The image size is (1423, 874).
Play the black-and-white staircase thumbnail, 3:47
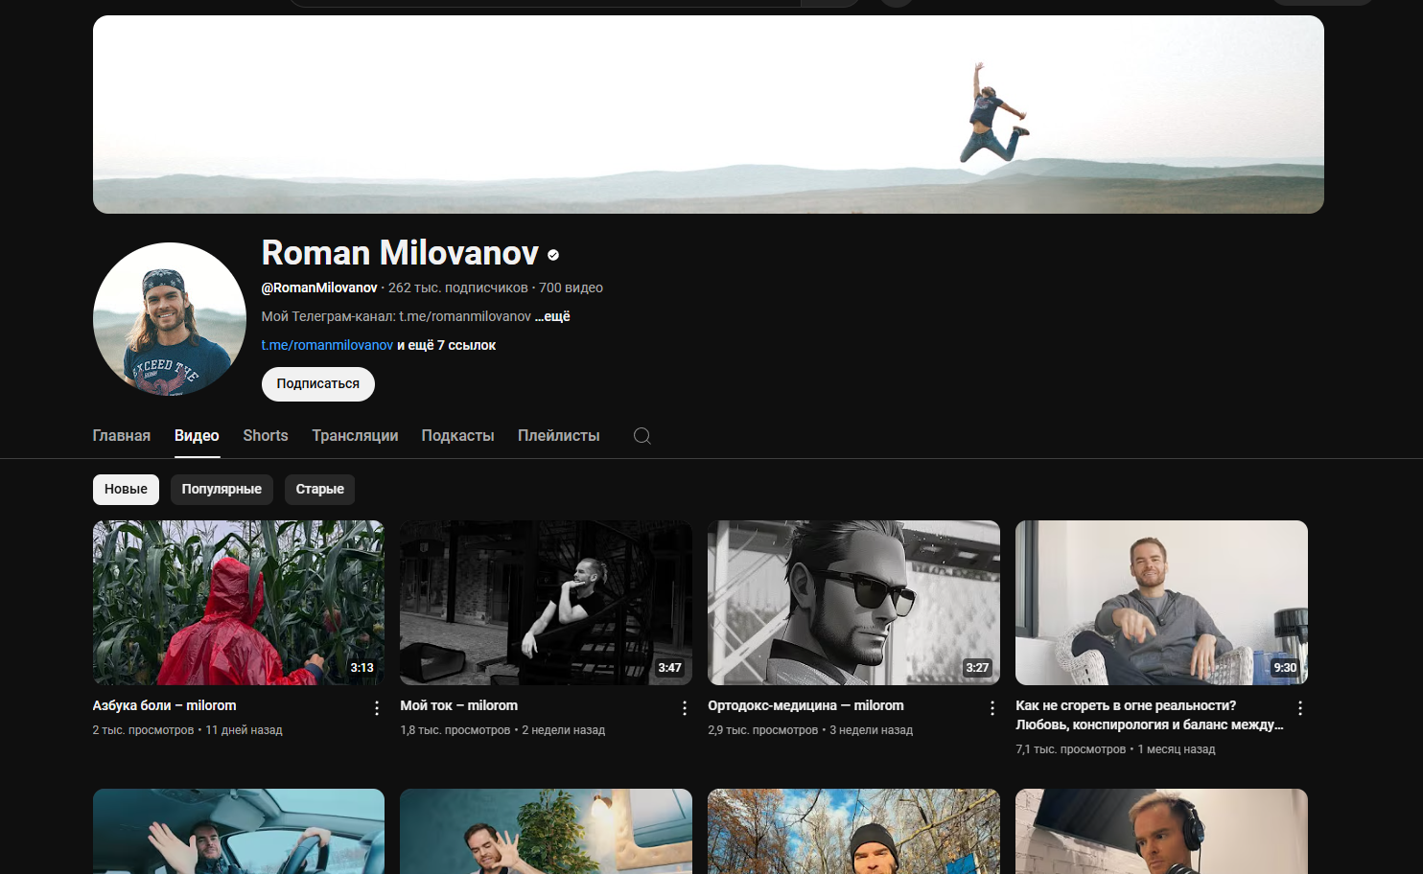coord(546,603)
